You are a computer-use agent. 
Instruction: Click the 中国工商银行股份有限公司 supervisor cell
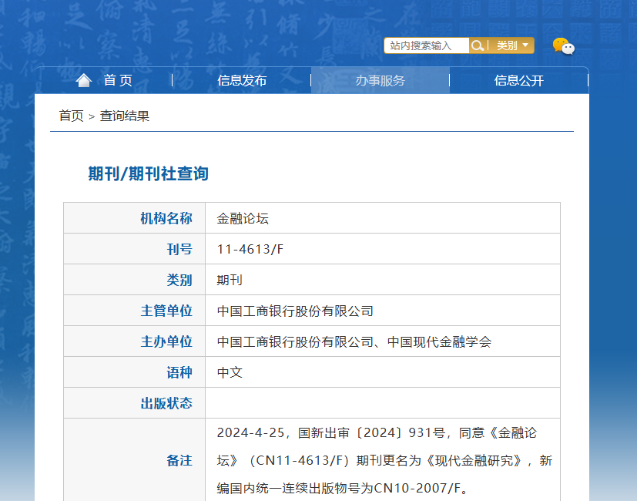pos(383,311)
